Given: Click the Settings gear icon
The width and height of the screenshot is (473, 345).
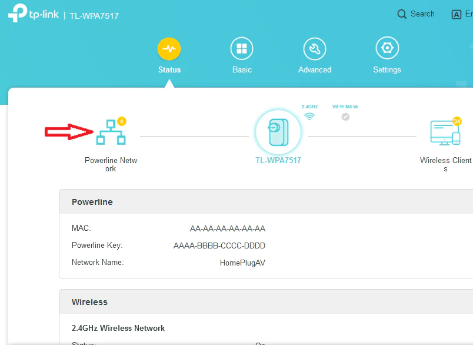Looking at the screenshot, I should click(x=387, y=48).
